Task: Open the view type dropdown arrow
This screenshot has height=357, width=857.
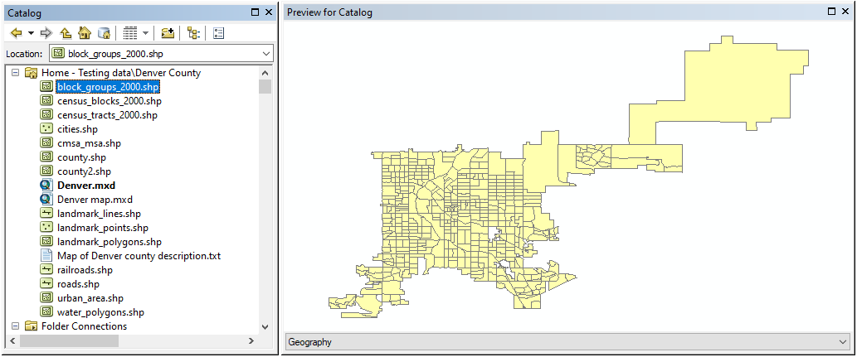Action: [145, 33]
